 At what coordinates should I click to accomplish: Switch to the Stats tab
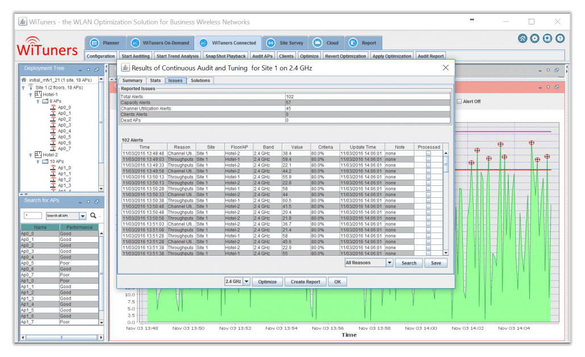(155, 80)
